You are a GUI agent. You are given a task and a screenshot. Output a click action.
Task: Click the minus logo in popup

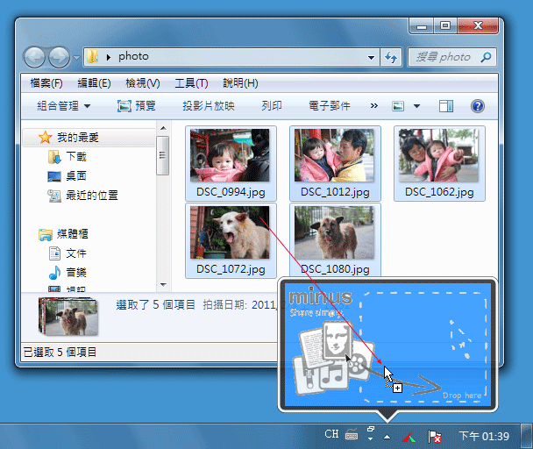(x=321, y=297)
